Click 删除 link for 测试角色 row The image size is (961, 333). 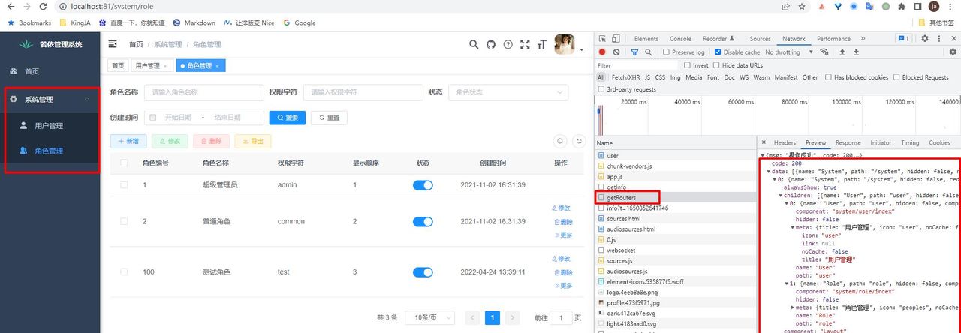pyautogui.click(x=562, y=272)
